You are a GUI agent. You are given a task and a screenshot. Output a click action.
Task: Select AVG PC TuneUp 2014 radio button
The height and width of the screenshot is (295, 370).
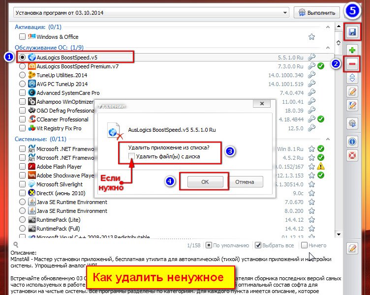[22, 84]
